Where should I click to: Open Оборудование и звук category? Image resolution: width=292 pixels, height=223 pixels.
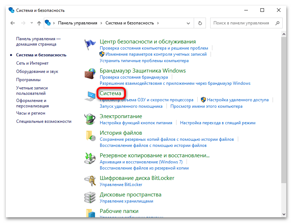click(x=37, y=71)
